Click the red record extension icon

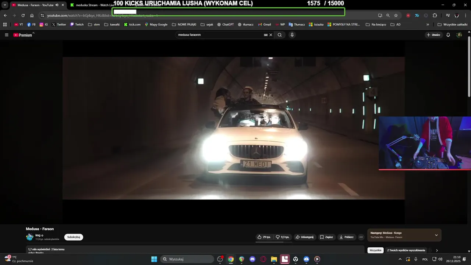[x=408, y=15]
